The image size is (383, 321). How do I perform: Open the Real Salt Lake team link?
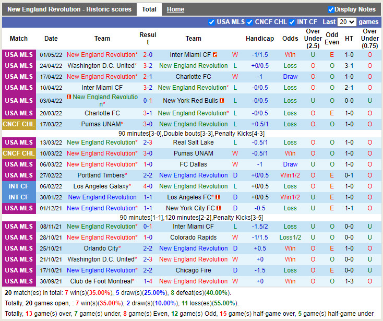pos(193,142)
